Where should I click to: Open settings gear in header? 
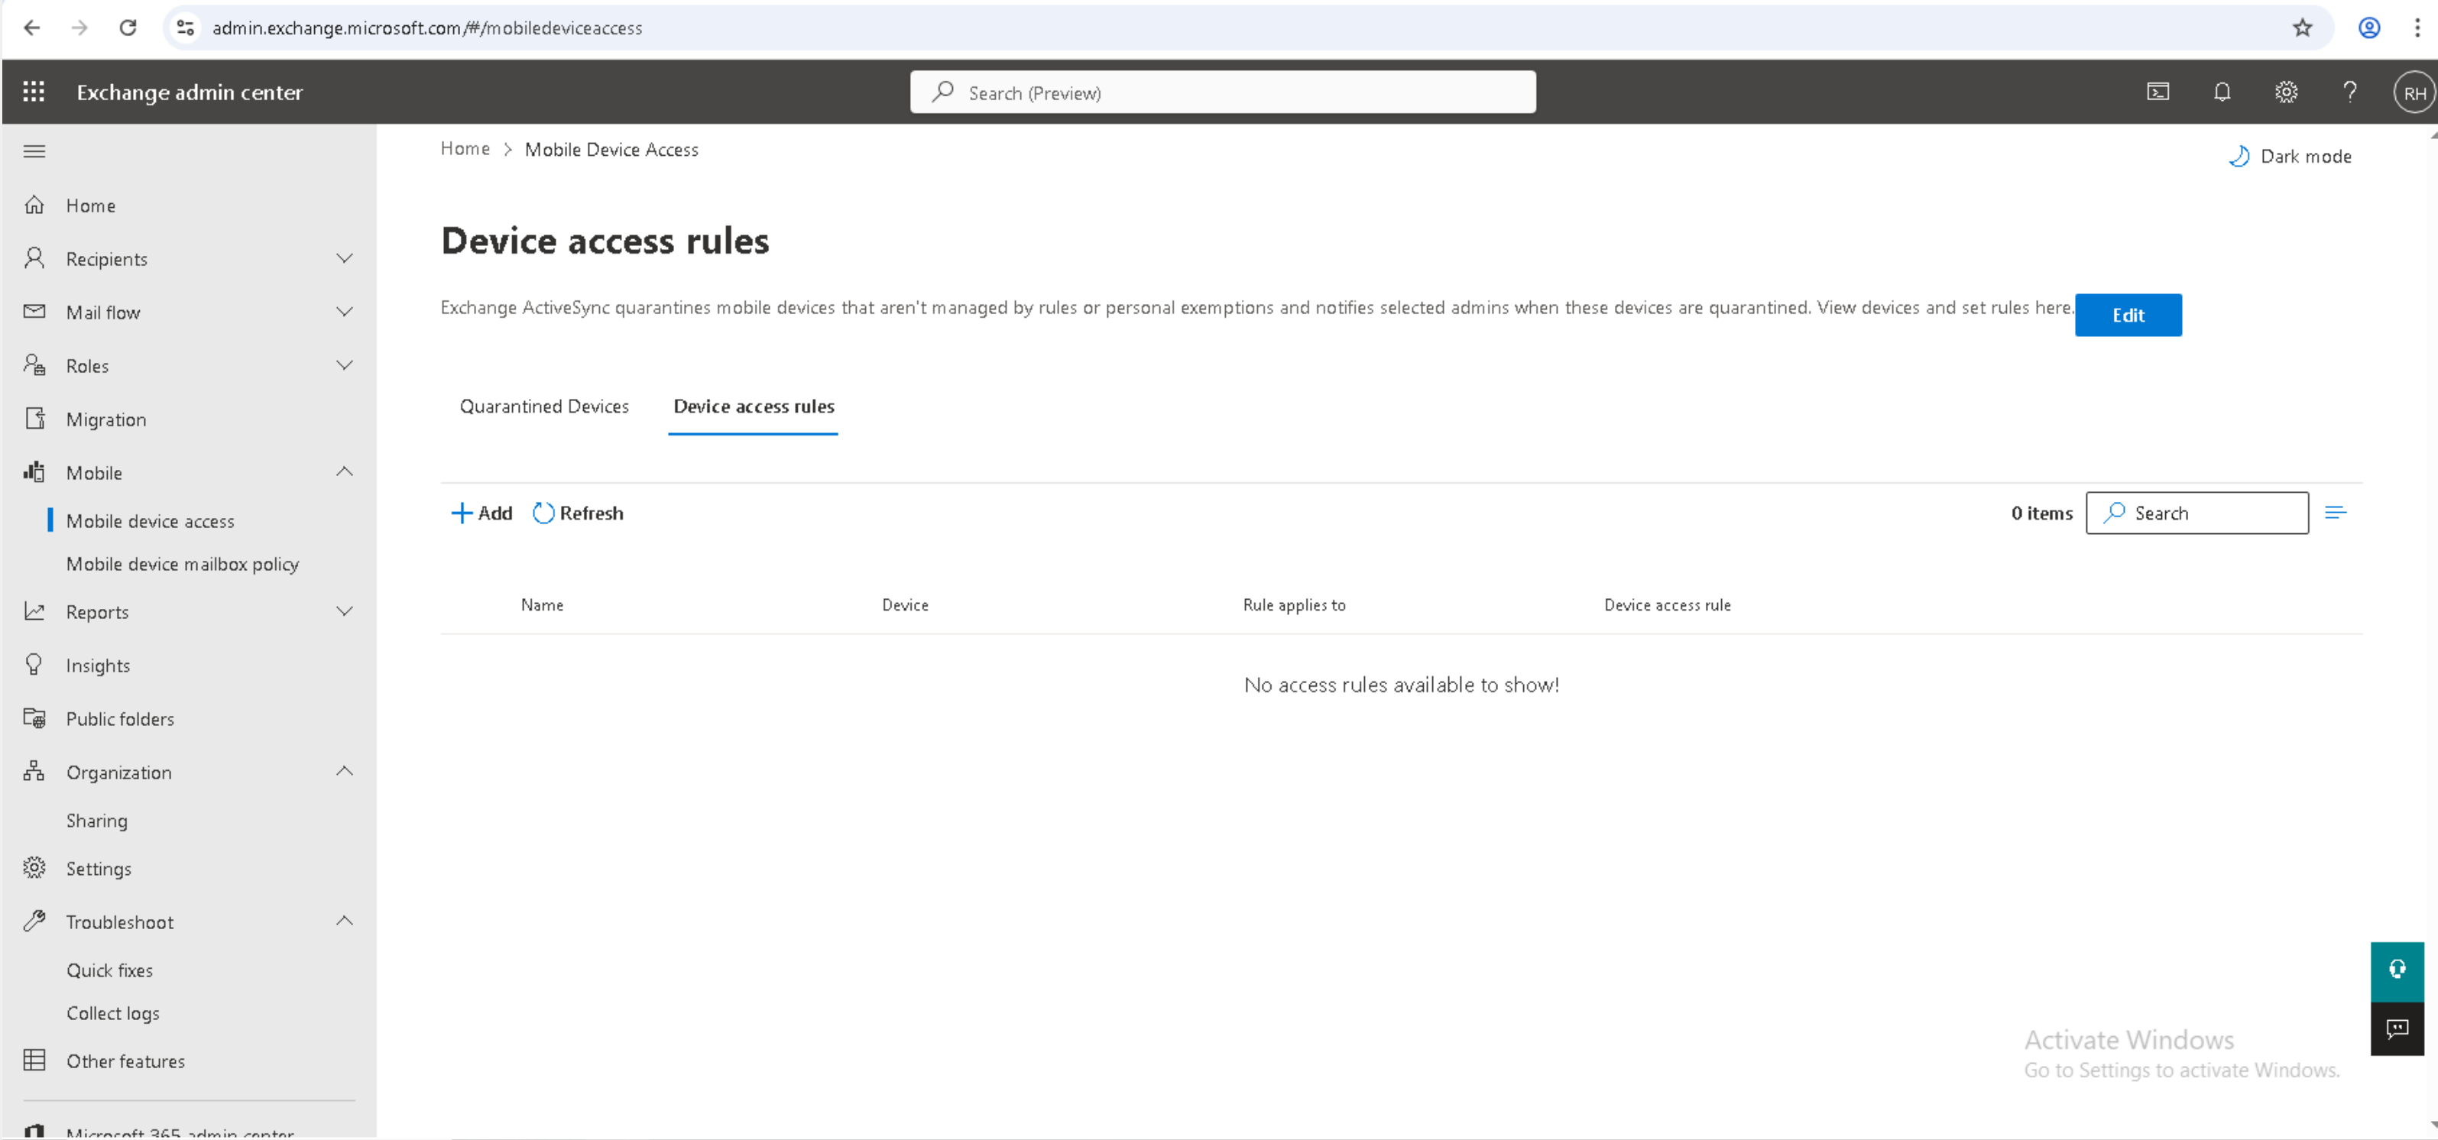pyautogui.click(x=2286, y=92)
